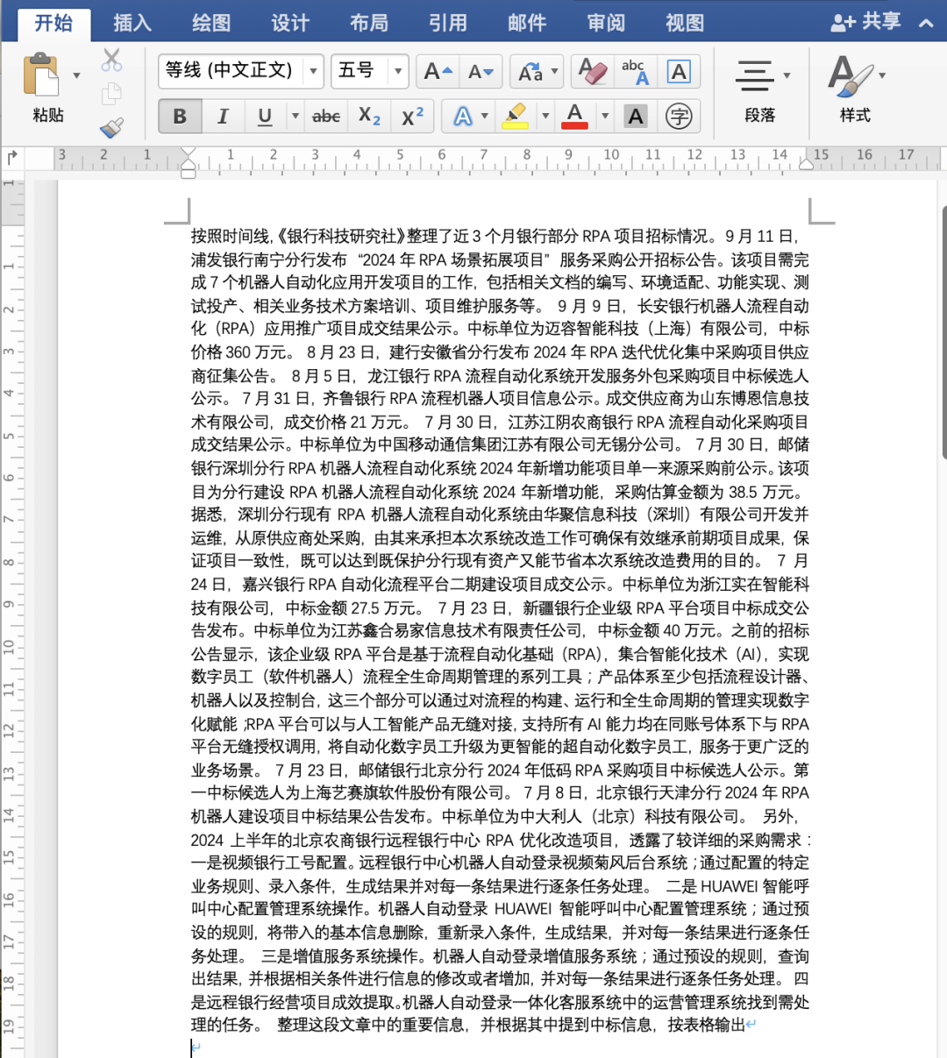Screen dimensions: 947x1058
Task: Toggle Underline formatting
Action: 265,116
